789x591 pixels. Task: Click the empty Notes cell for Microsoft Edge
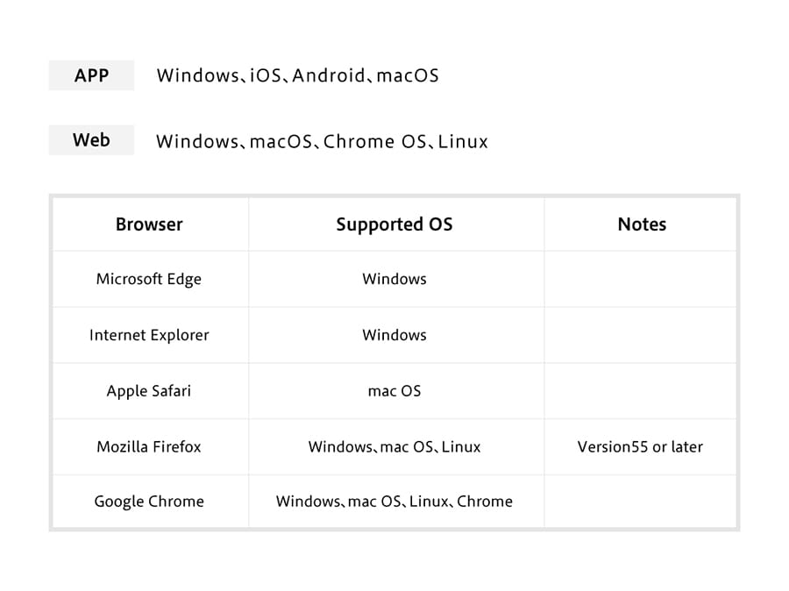(x=640, y=279)
